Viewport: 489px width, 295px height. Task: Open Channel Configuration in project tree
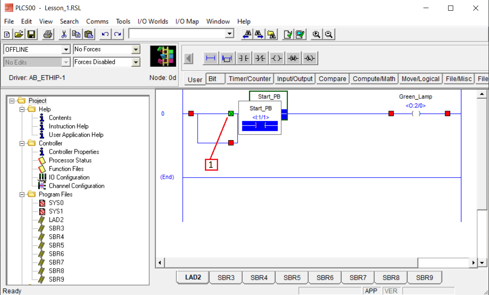tap(76, 186)
